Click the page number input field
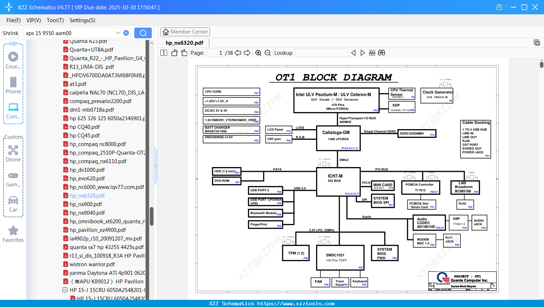Viewport: 544px width, 307px height. point(215,53)
